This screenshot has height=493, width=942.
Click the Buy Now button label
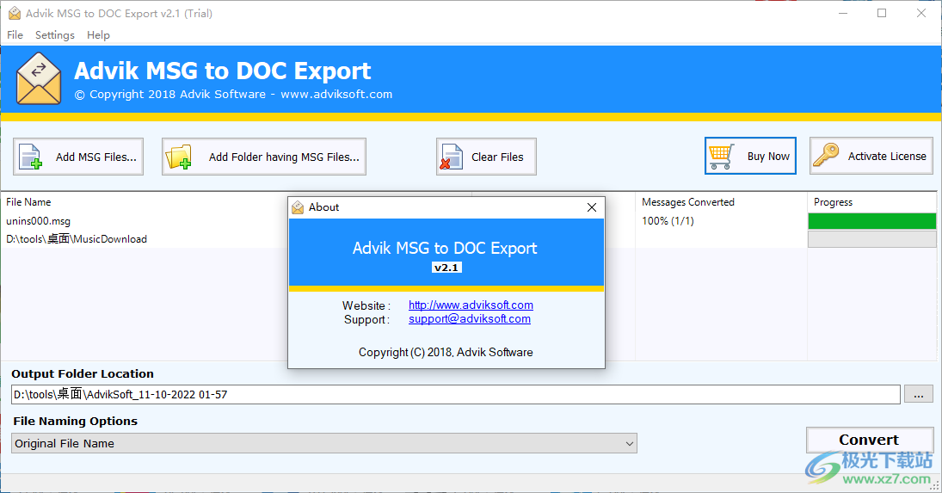click(768, 156)
